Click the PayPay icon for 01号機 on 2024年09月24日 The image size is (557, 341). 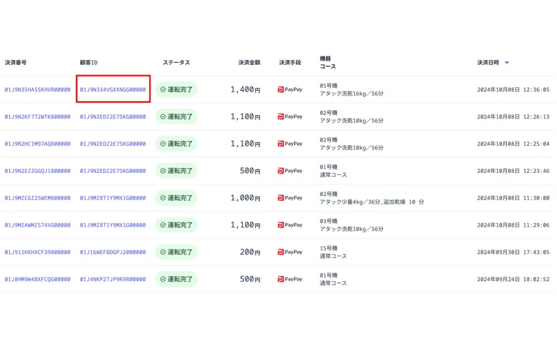coord(281,280)
